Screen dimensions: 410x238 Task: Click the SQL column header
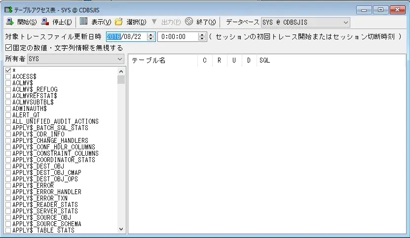pos(264,61)
